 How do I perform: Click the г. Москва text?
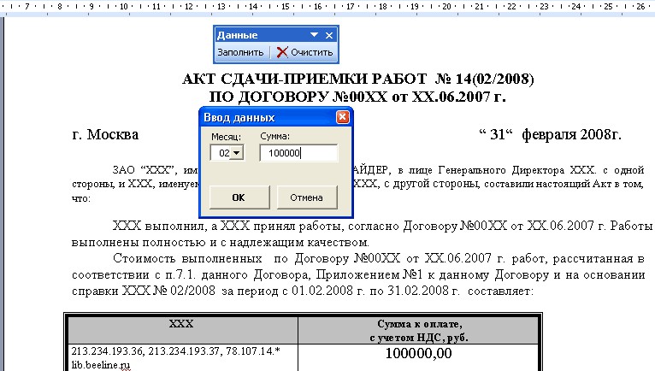105,134
